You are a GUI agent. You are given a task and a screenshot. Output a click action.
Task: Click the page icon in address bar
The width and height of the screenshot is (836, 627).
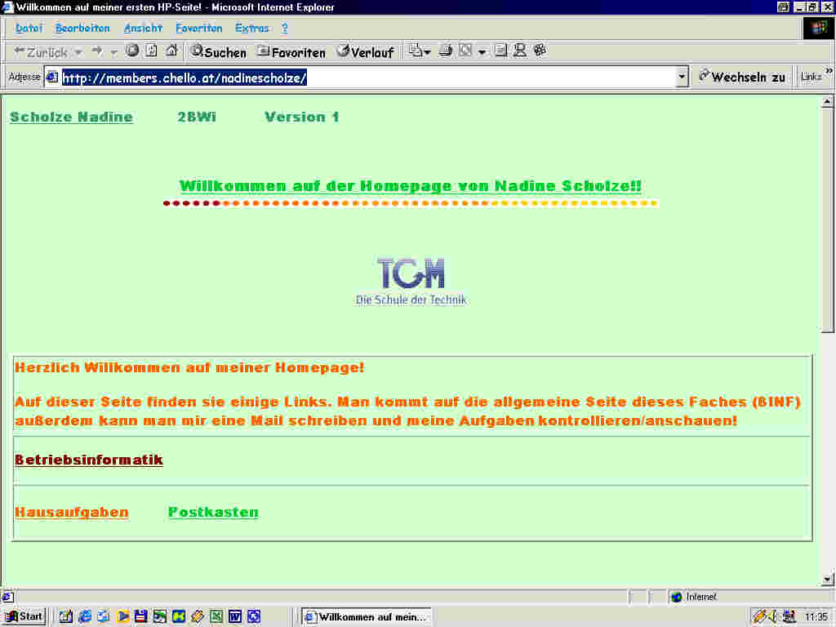click(52, 78)
